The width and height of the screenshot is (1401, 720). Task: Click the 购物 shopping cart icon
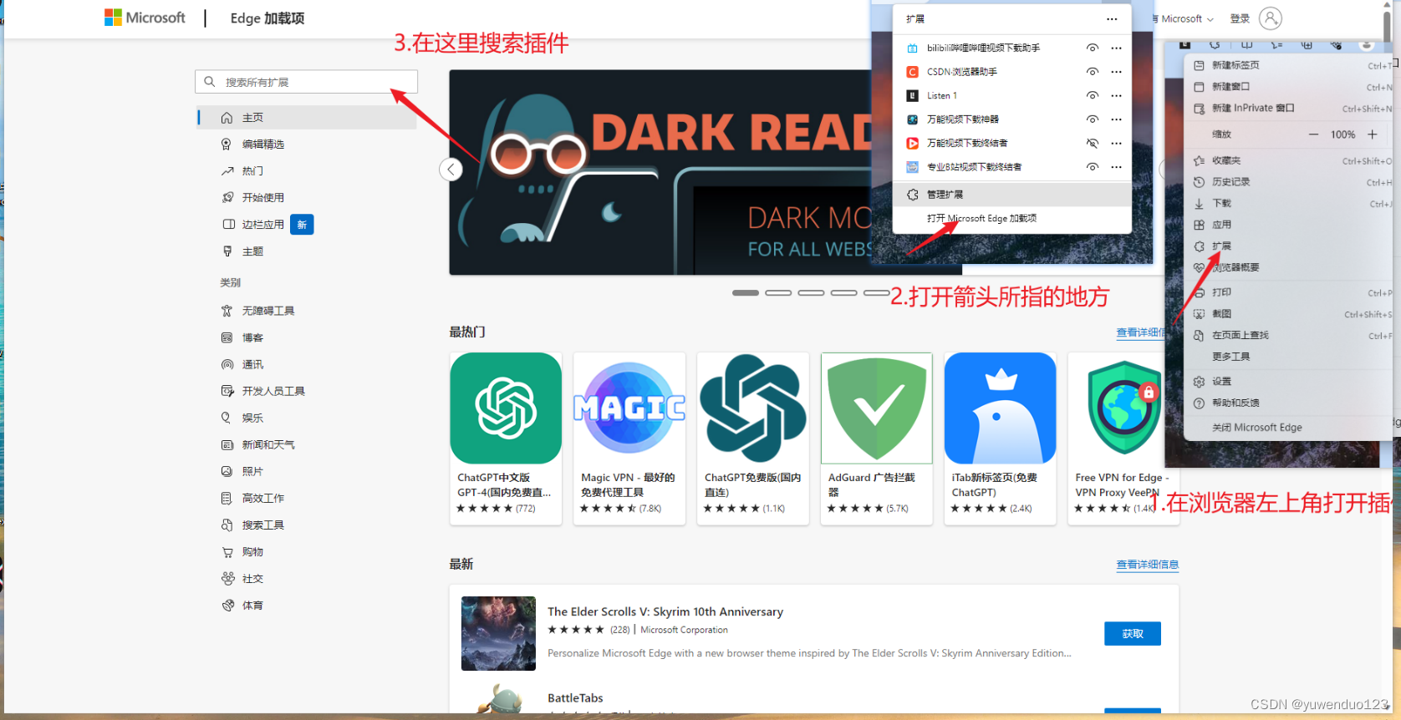click(x=227, y=552)
